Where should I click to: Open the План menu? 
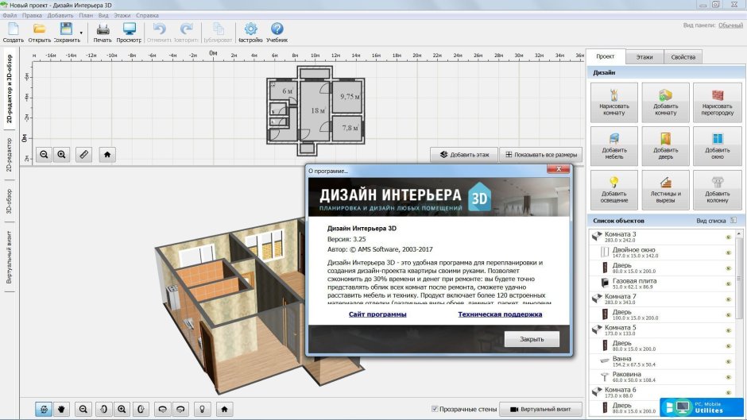(86, 15)
